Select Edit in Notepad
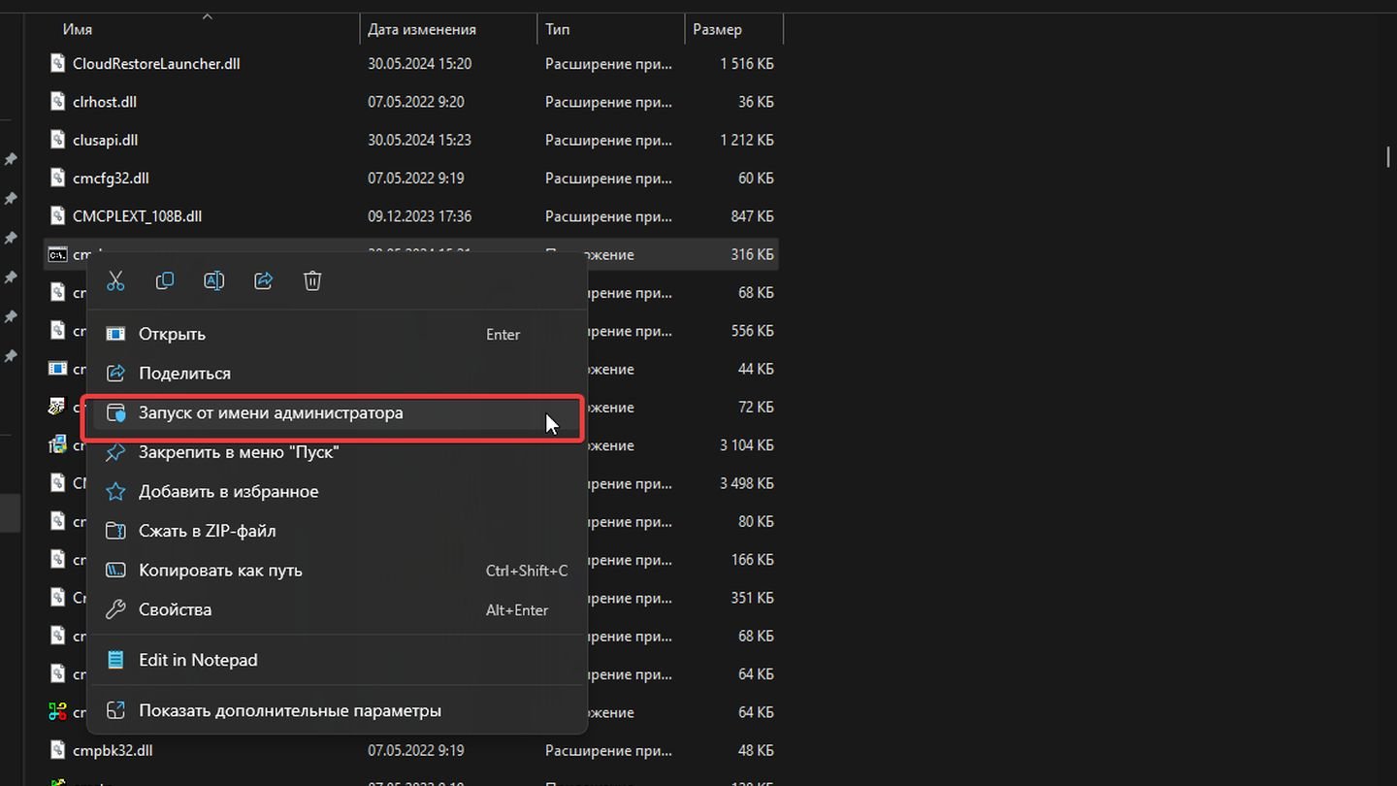The width and height of the screenshot is (1397, 786). 337,660
